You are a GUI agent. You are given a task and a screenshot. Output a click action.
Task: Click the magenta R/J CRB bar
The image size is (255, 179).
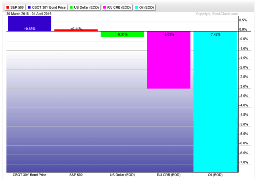168,60
